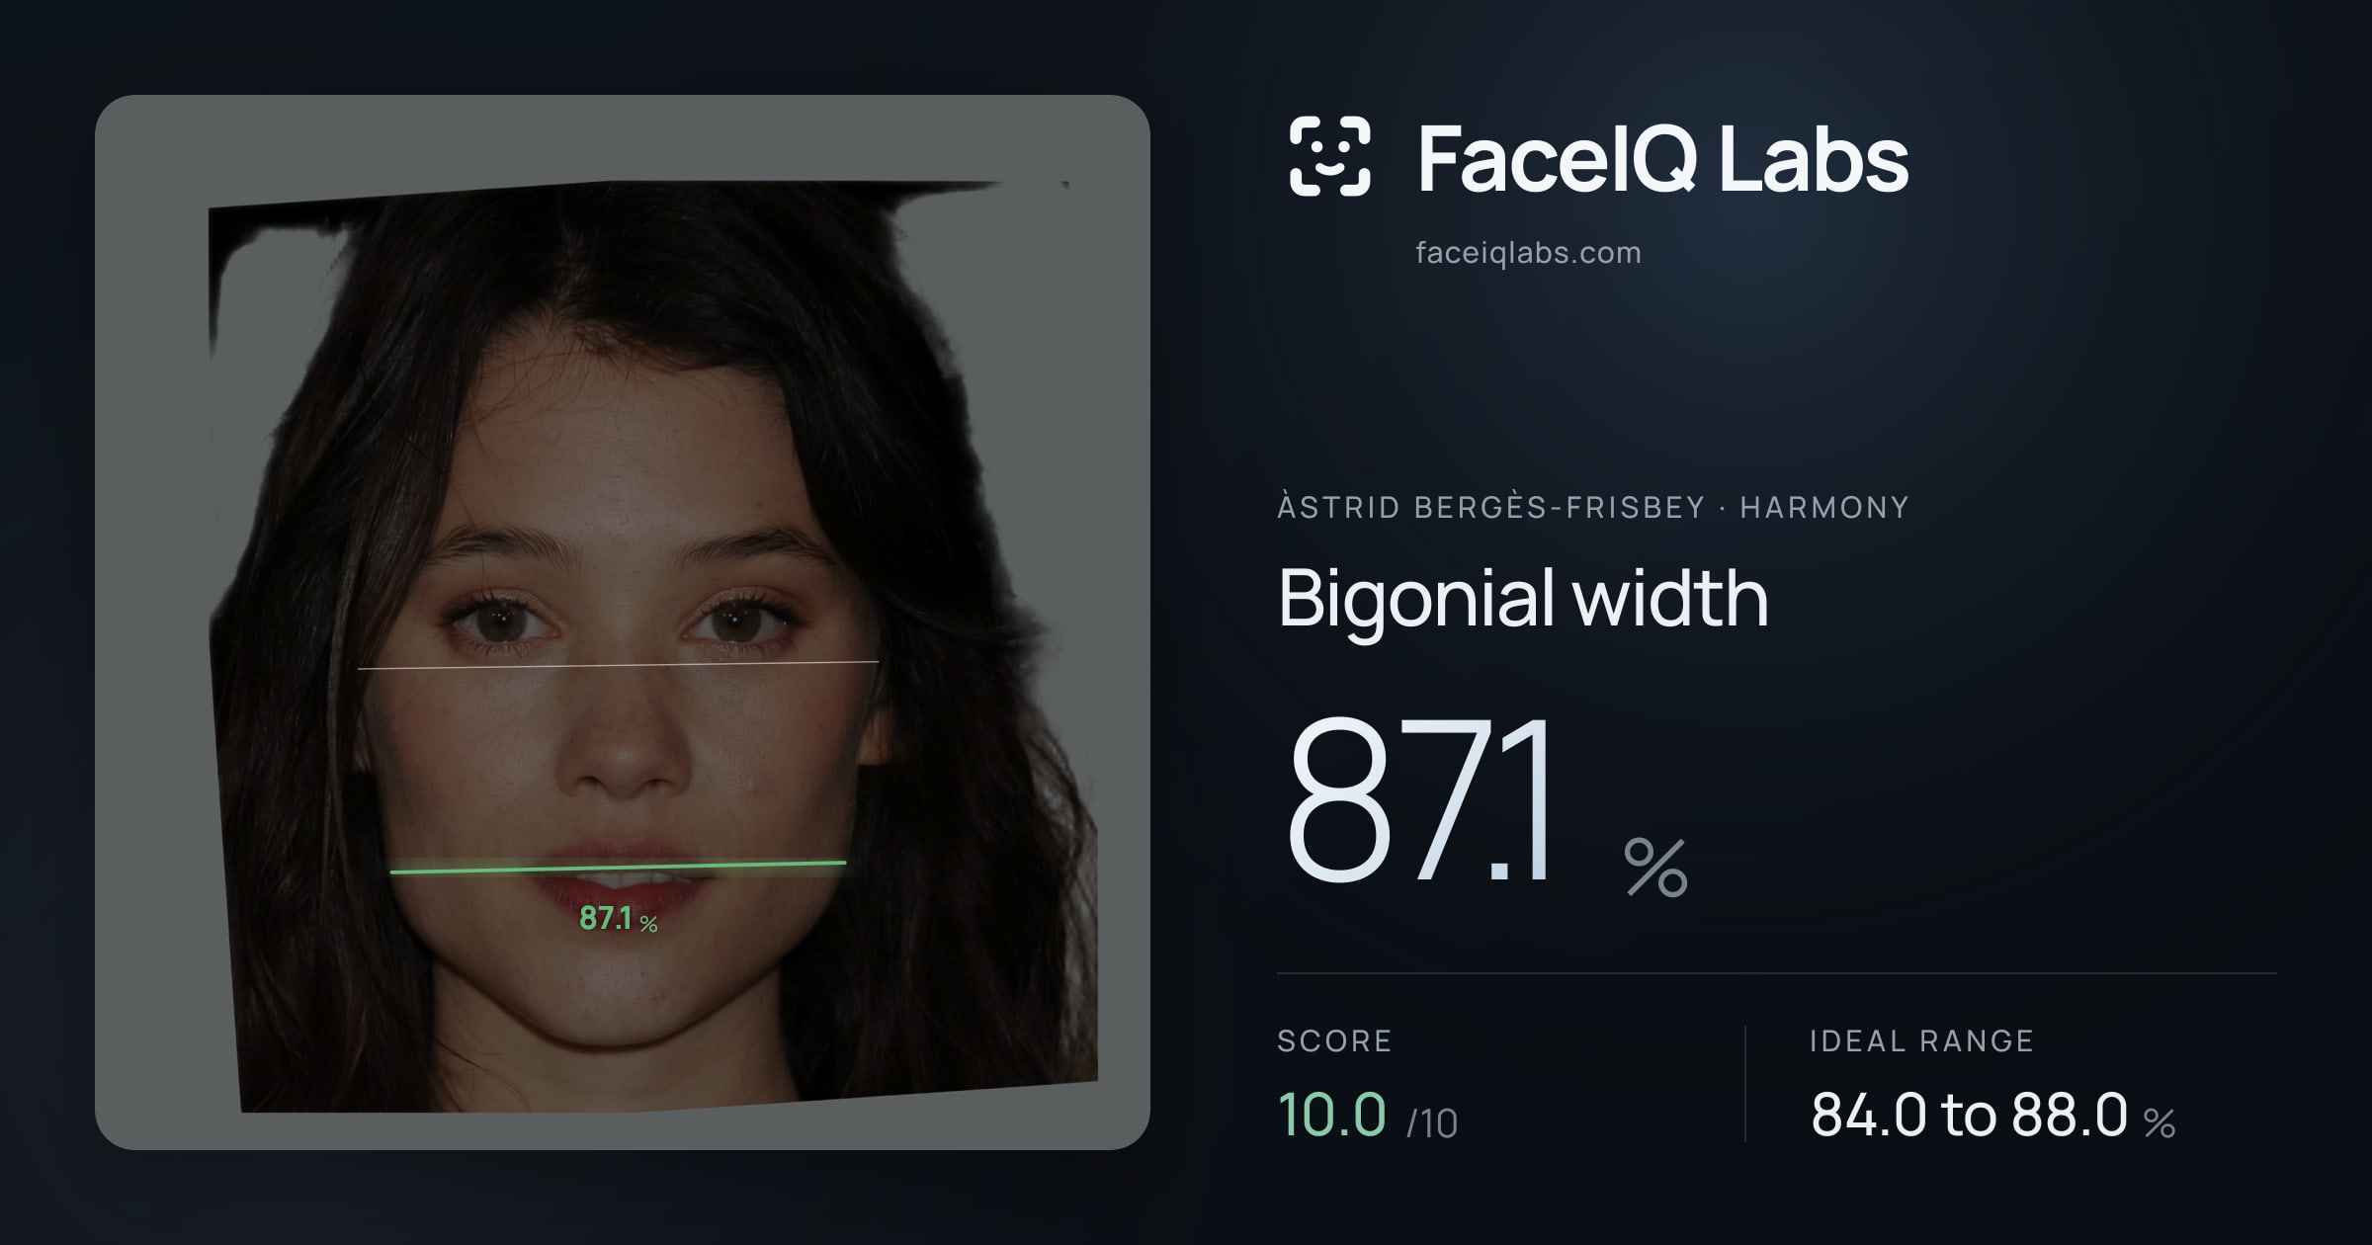
Task: Select the green bigonial width measurement line
Action: [618, 868]
